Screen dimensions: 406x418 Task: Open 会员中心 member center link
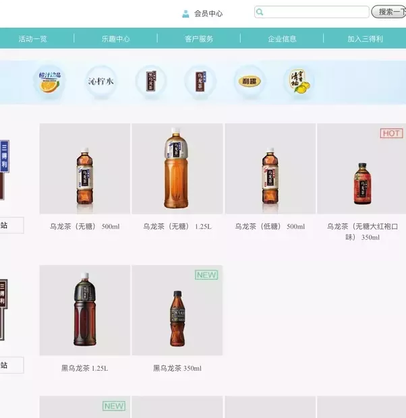point(208,13)
